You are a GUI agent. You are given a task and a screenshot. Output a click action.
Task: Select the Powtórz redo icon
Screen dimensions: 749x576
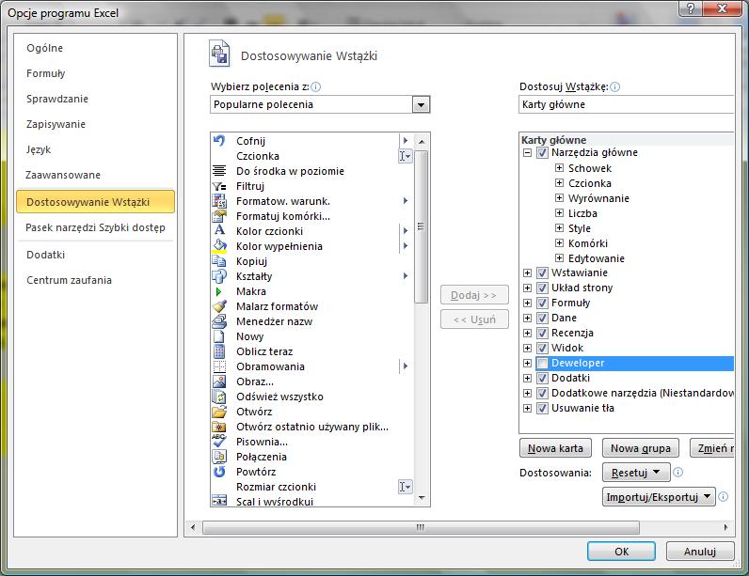(219, 472)
